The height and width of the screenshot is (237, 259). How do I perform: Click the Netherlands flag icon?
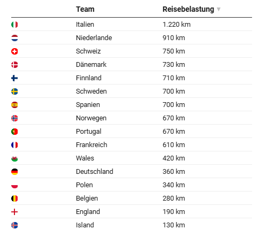pos(14,38)
